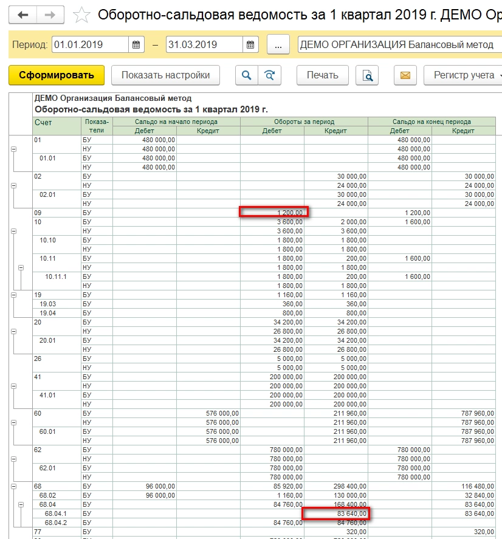Collapse account 10.11 subgroup
The height and width of the screenshot is (539, 502).
point(21,267)
